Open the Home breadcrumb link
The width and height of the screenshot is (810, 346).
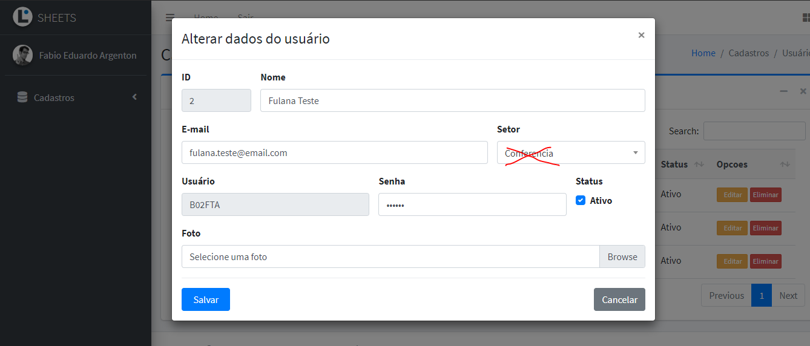coord(703,53)
